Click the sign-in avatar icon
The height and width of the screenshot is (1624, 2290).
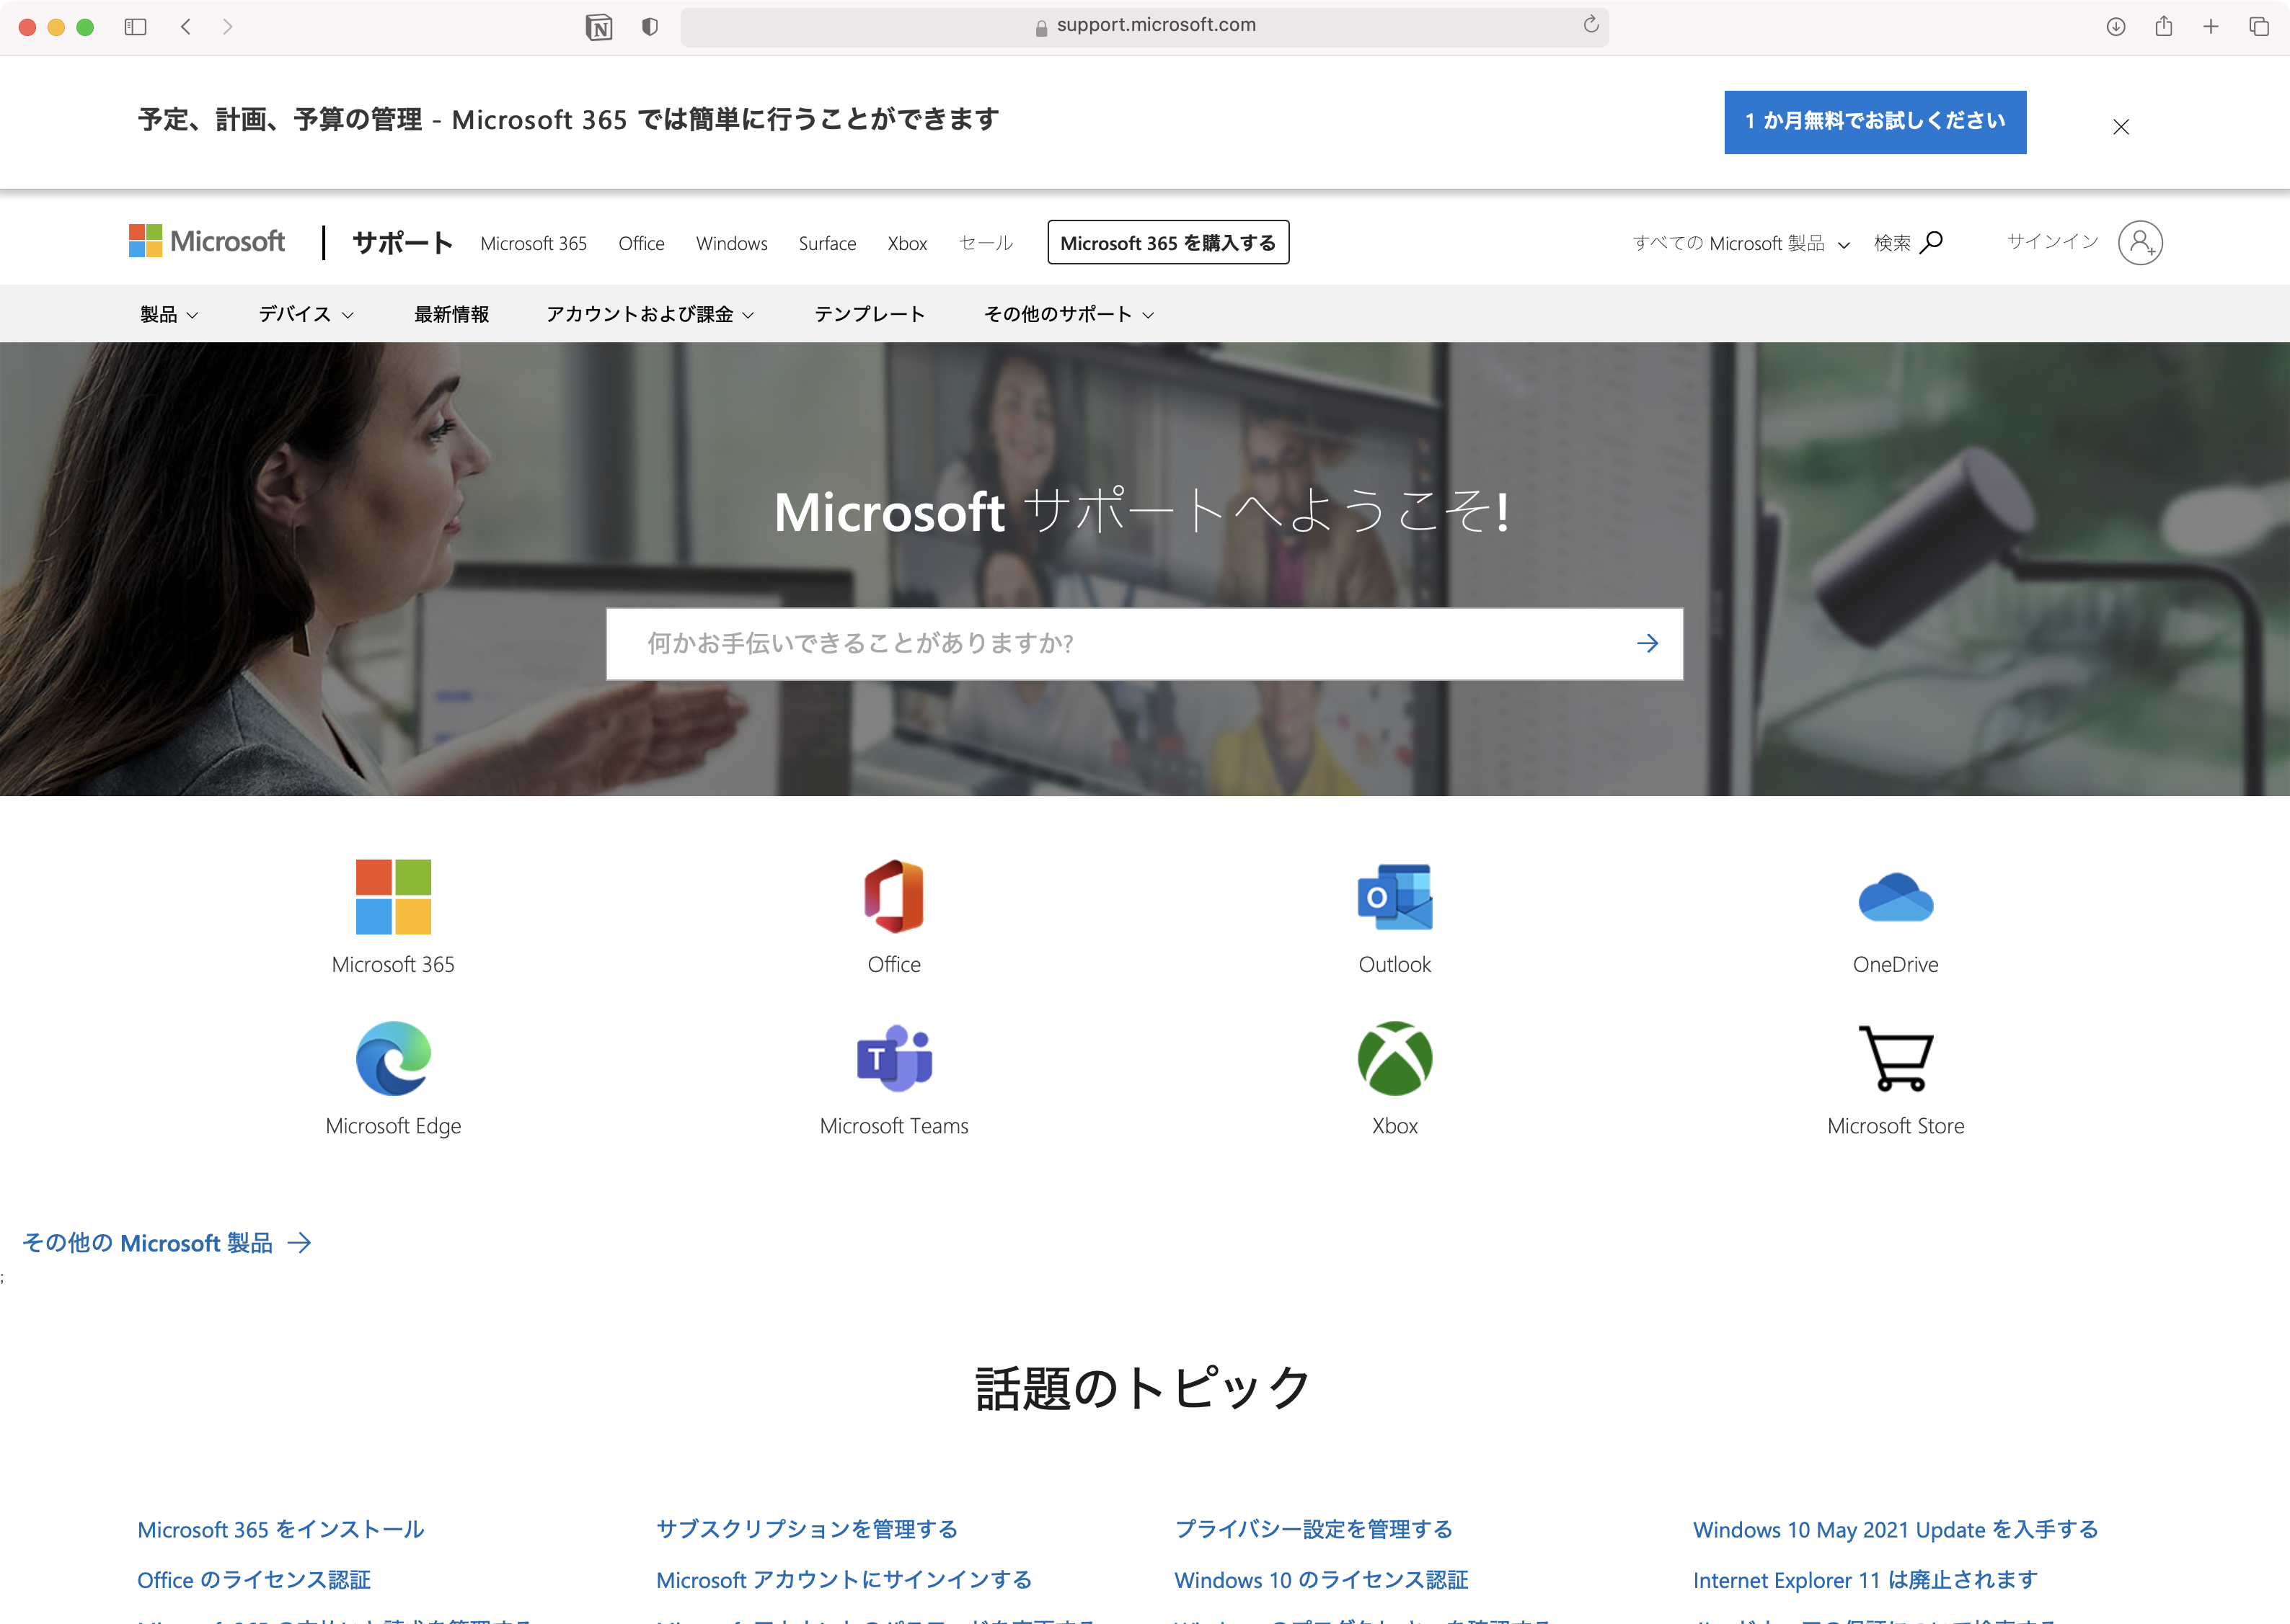[x=2140, y=242]
